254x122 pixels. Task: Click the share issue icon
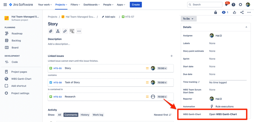242,12
